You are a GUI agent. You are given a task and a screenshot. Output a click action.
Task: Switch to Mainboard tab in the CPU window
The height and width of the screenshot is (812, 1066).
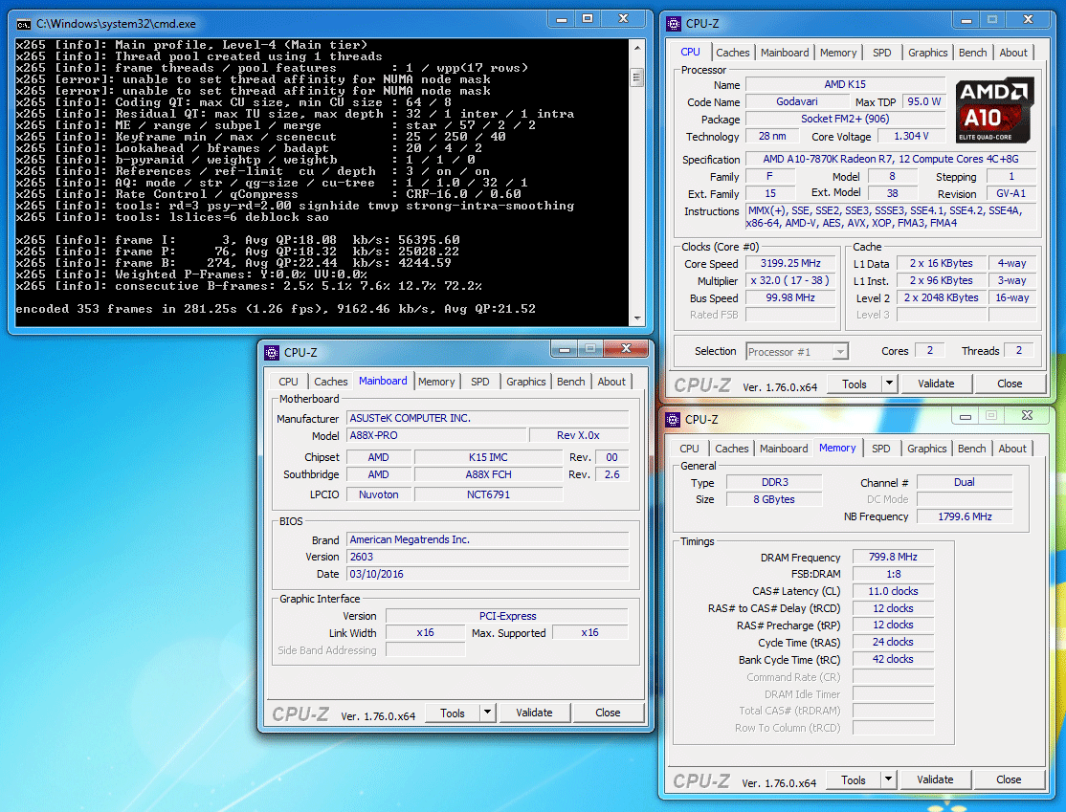pyautogui.click(x=785, y=53)
